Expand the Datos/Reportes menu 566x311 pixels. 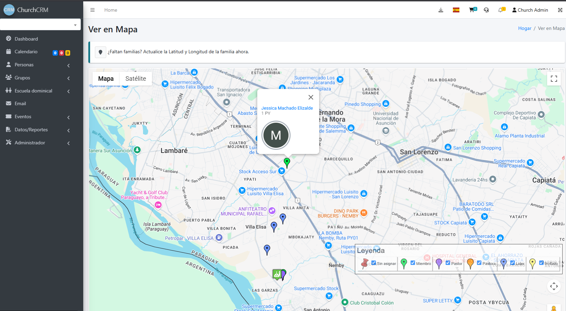pos(38,130)
